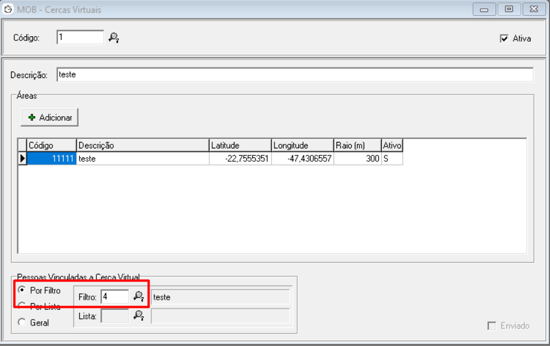The width and height of the screenshot is (550, 346).
Task: Select the Geral radio option
Action: point(22,322)
